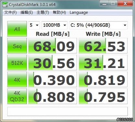Select the 4K QD32 write value 0.795
Viewport: 135px width, 122px height.
pos(103,96)
